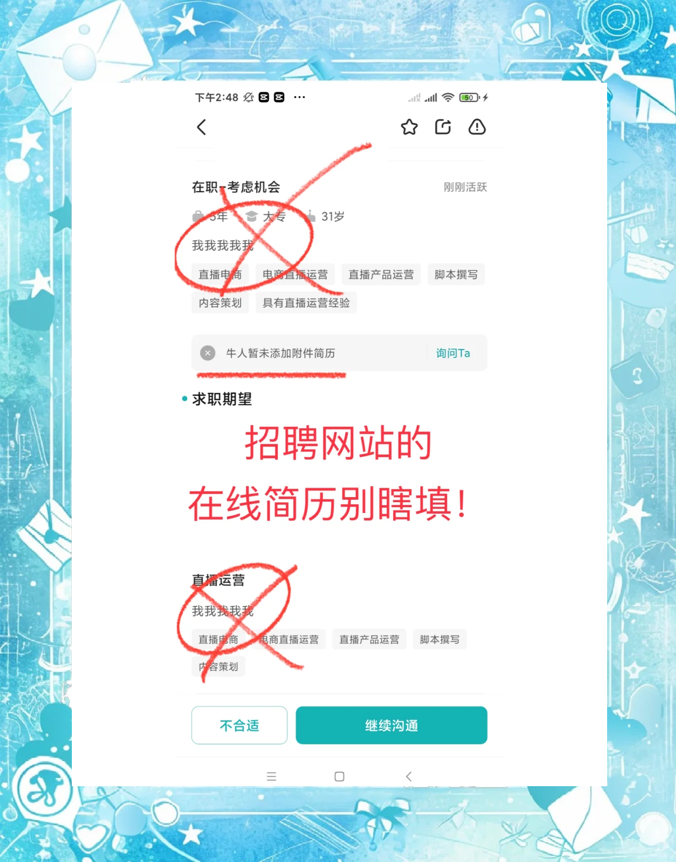Open the three dots status overflow
The width and height of the screenshot is (676, 862).
coord(299,97)
